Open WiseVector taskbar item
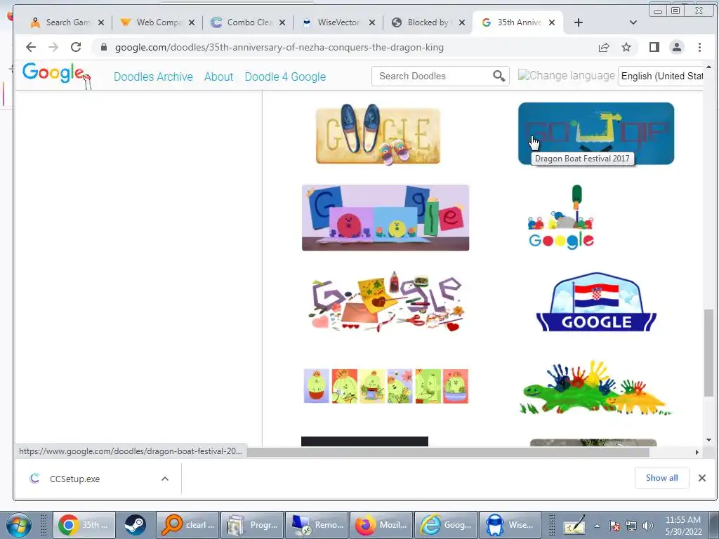The height and width of the screenshot is (539, 719). coord(510,525)
